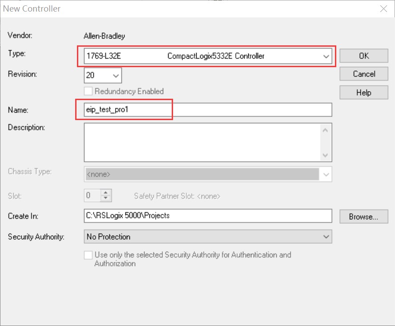Close the New Controller dialog

click(x=383, y=8)
